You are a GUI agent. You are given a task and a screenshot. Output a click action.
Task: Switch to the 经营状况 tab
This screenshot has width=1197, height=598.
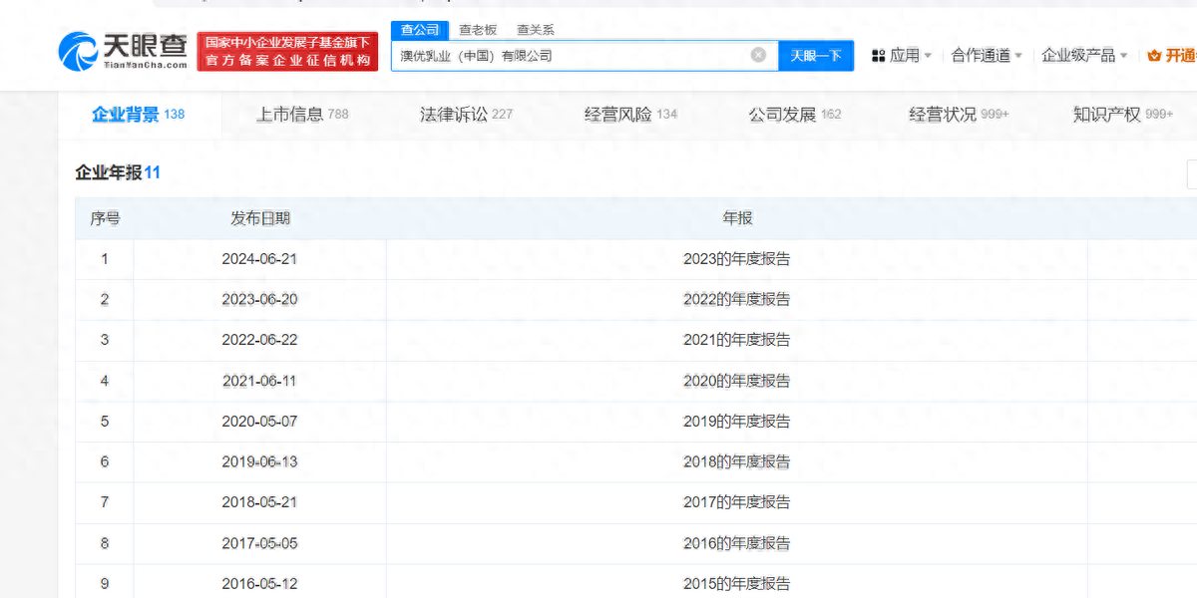[x=959, y=115]
